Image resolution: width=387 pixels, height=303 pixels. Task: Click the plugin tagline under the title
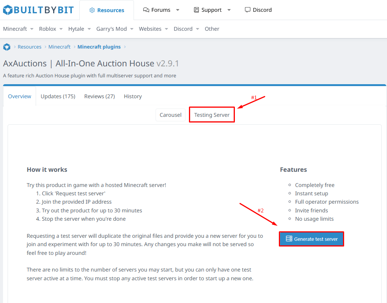click(x=90, y=76)
